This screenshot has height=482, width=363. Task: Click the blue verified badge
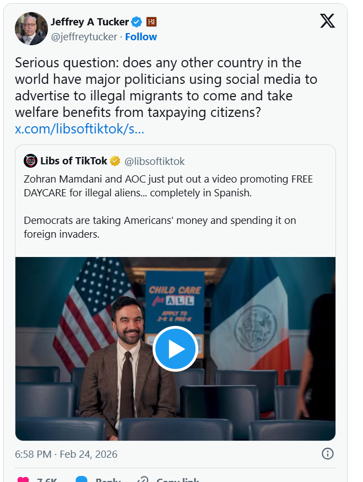137,22
